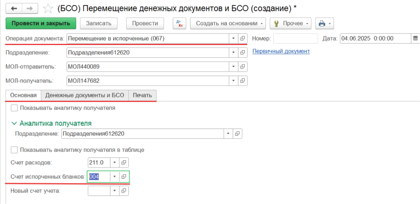Click Счет испорченных бланков field showing 004

pyautogui.click(x=99, y=177)
